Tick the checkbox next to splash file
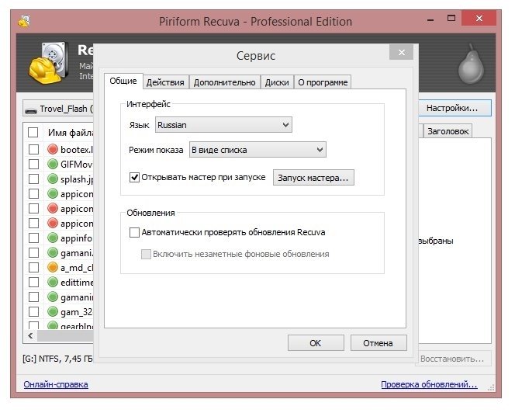Image resolution: width=515 pixels, height=413 pixels. tap(33, 179)
